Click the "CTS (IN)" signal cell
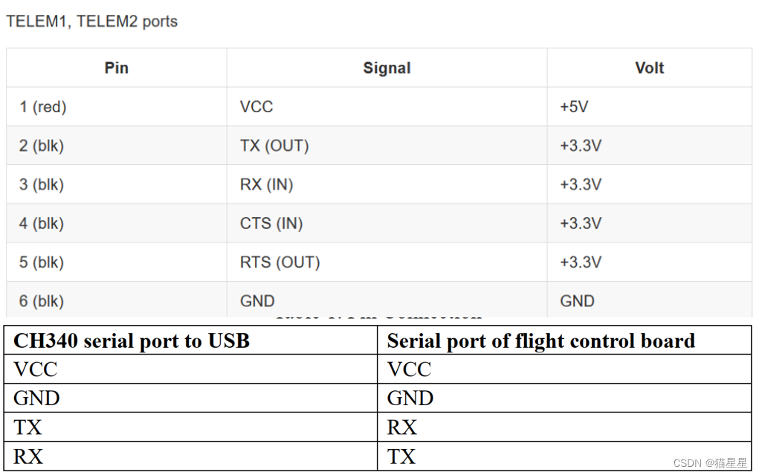The height and width of the screenshot is (475, 759). point(271,224)
